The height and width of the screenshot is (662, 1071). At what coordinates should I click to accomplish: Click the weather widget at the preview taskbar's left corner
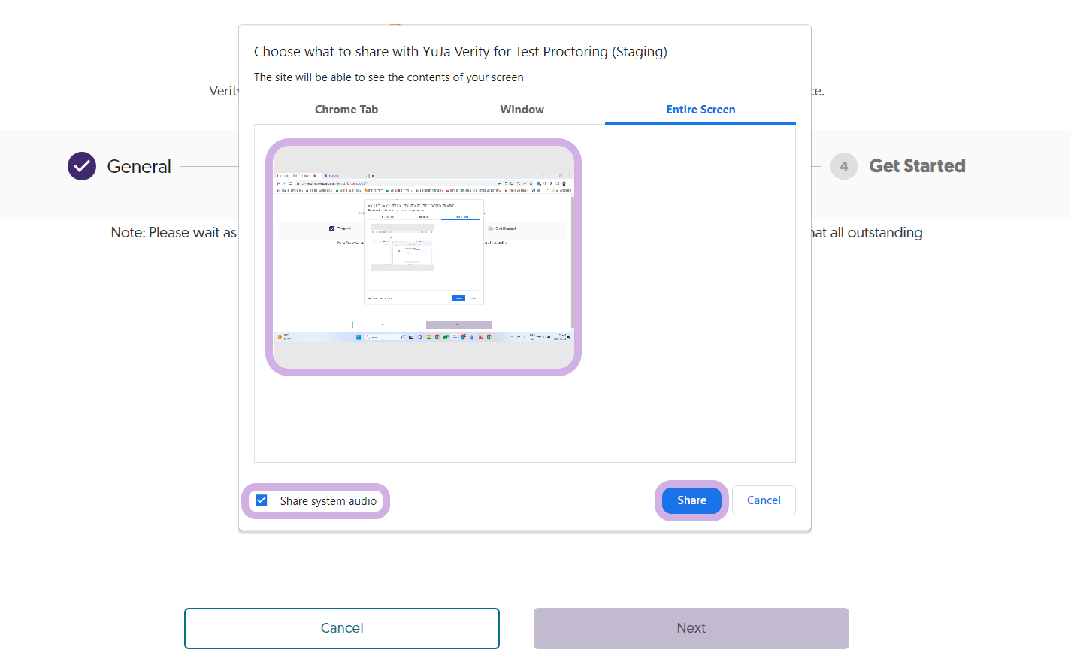point(280,337)
